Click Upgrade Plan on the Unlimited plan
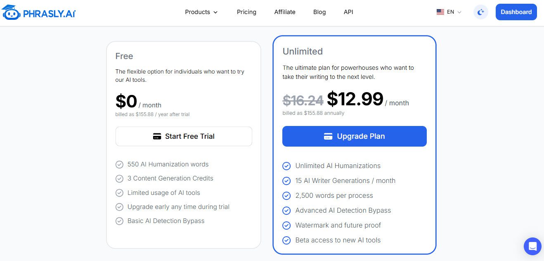This screenshot has width=544, height=261. tap(354, 136)
